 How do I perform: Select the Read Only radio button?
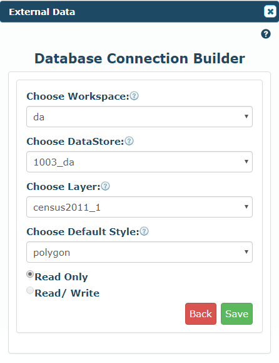click(30, 274)
